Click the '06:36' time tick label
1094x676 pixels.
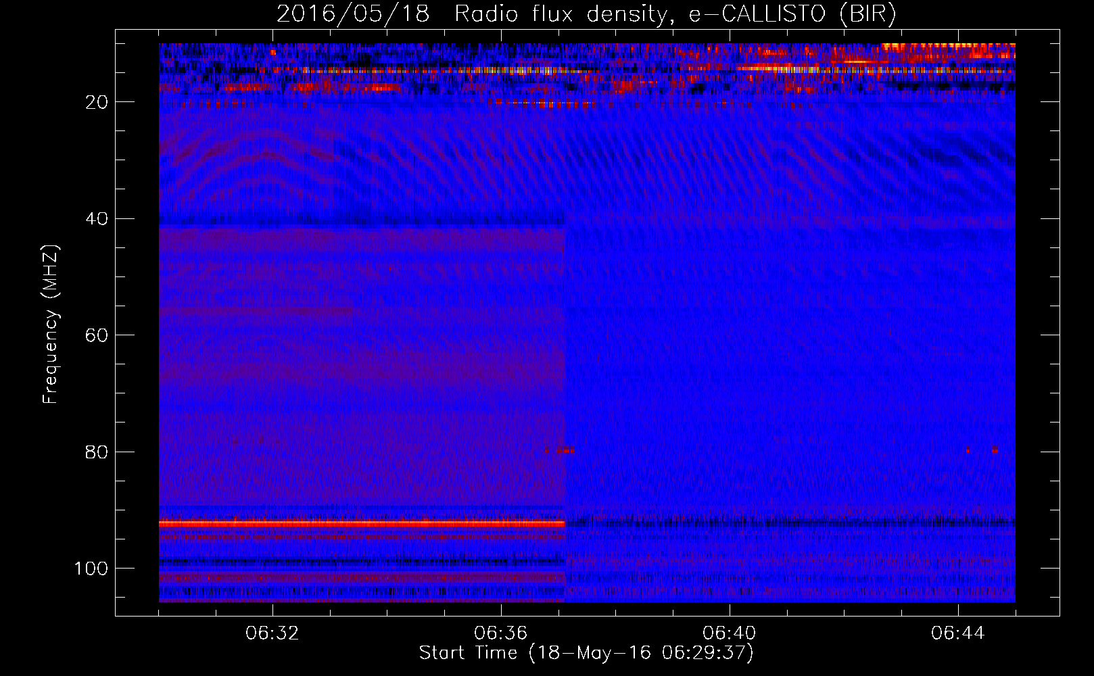tap(501, 633)
